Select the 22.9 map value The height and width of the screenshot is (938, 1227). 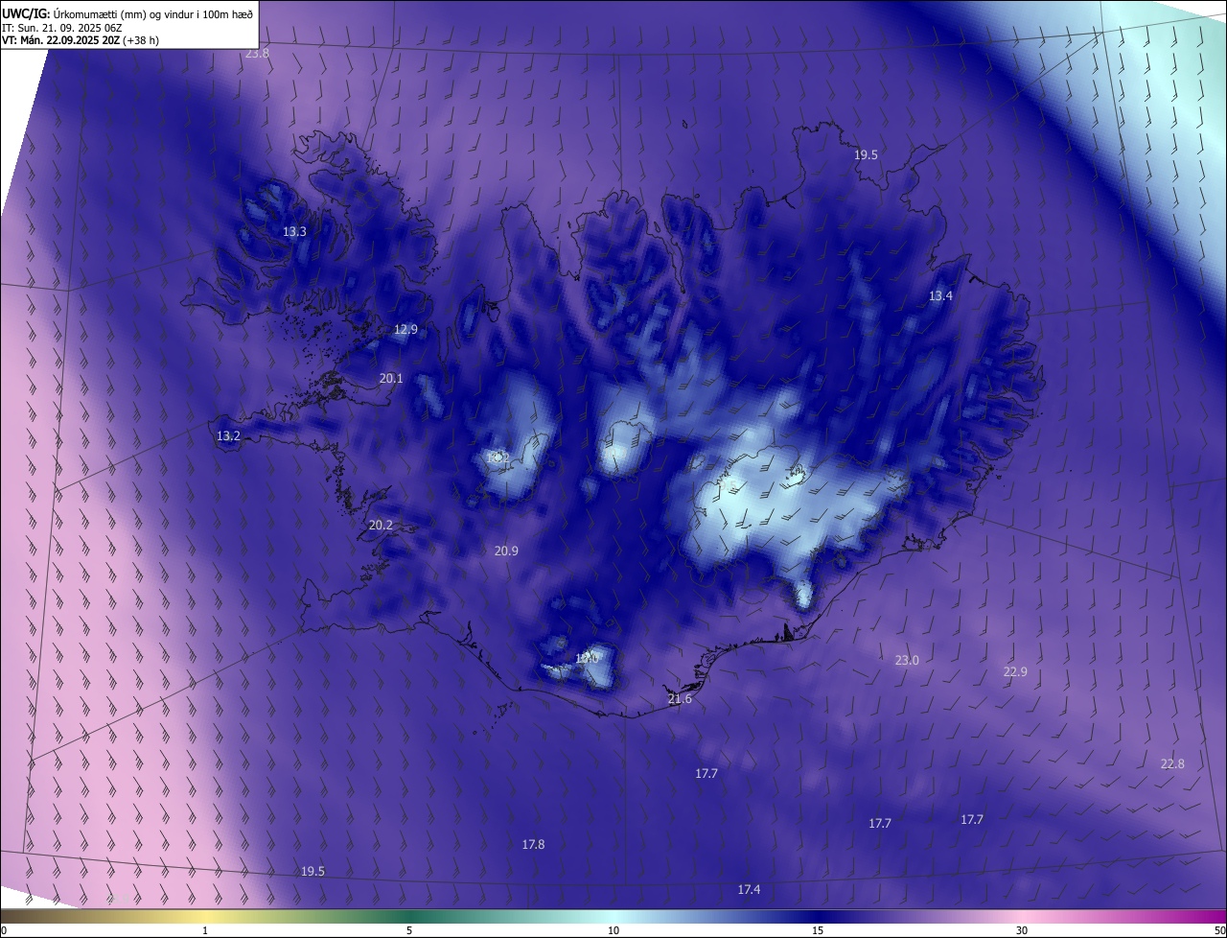(1015, 672)
